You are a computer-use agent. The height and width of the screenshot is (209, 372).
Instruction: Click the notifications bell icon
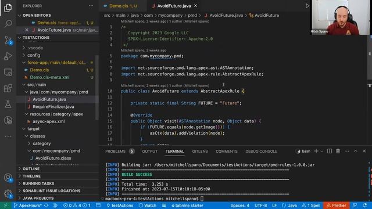coord(364,206)
